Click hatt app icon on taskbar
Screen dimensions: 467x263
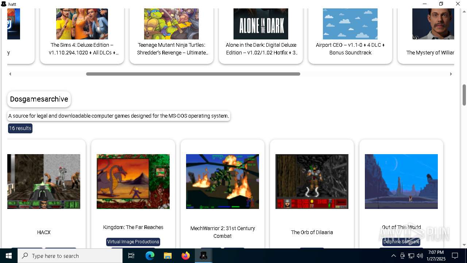204,256
